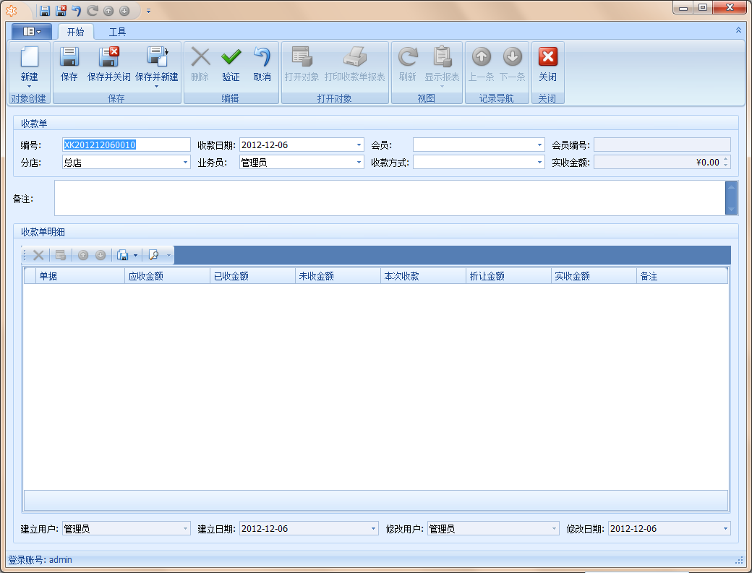
Task: Click the 实收金额 spinner up arrow
Action: 726,159
